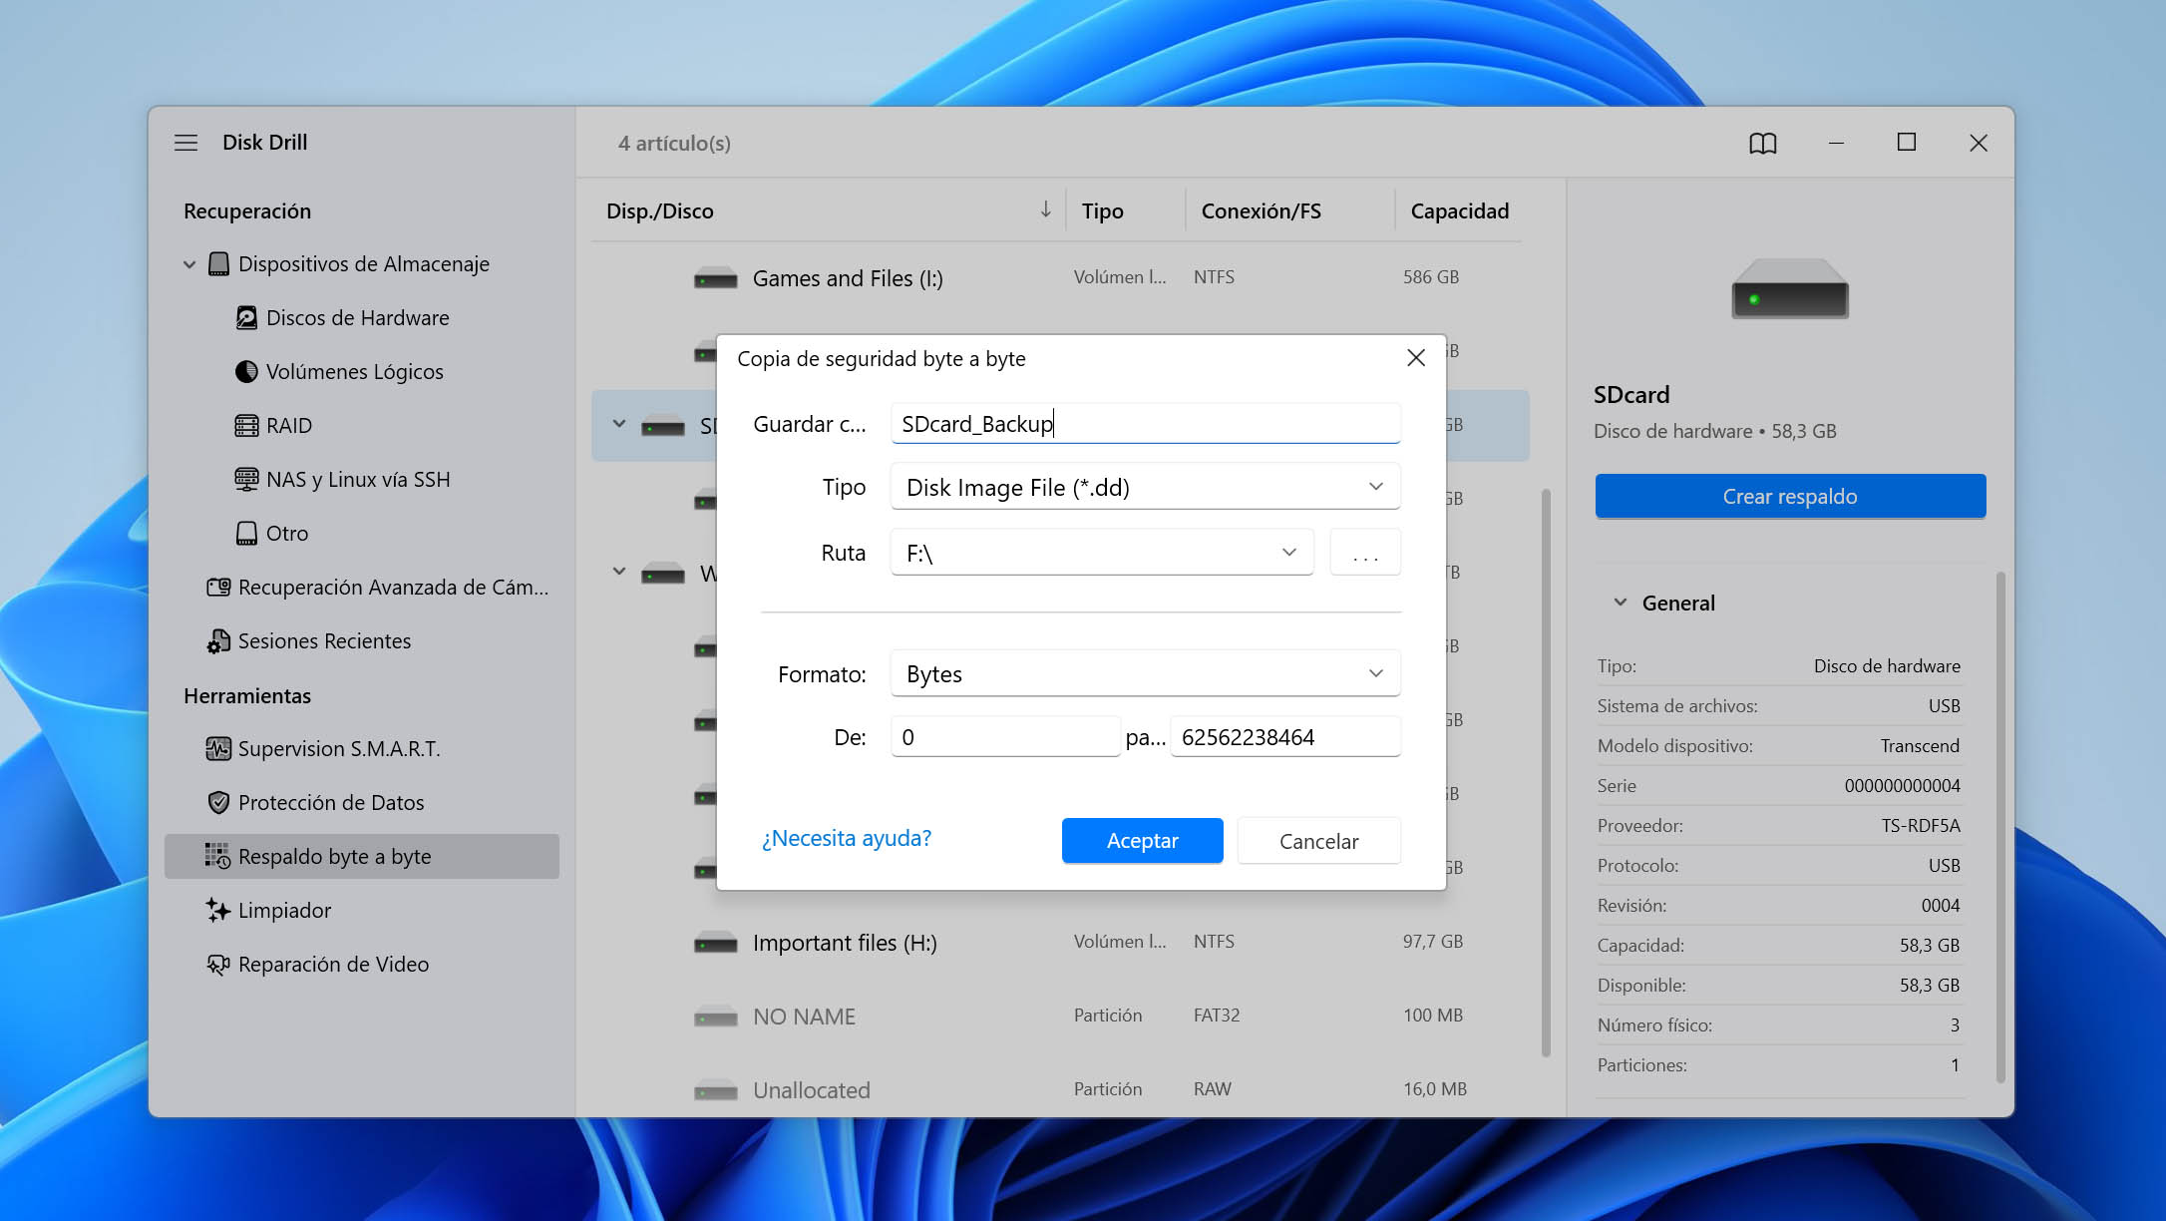Click the browse "..." button next to Ruta

click(x=1365, y=553)
